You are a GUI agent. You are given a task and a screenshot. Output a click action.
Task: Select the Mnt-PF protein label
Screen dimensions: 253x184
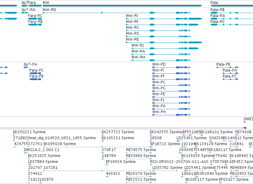coord(158,76)
